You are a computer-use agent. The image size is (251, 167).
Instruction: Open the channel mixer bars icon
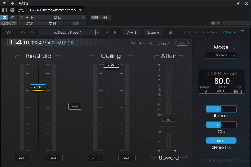[x=5, y=10]
